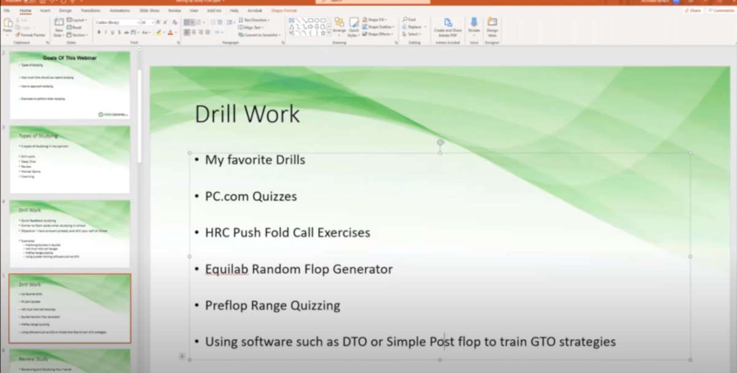The image size is (737, 373).
Task: Click the 'Using software such as DTO' bullet
Action: [x=410, y=342]
